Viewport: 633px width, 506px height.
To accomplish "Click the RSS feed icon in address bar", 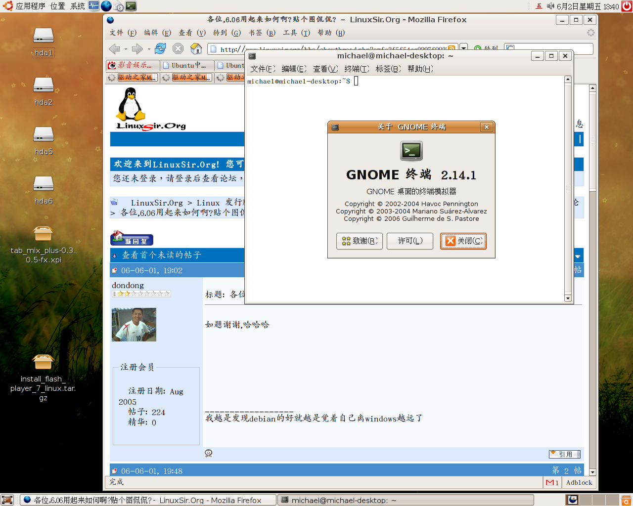I will click(451, 49).
